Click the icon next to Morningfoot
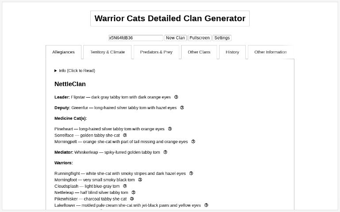Screen dimensions: 340x212 click(x=140, y=180)
